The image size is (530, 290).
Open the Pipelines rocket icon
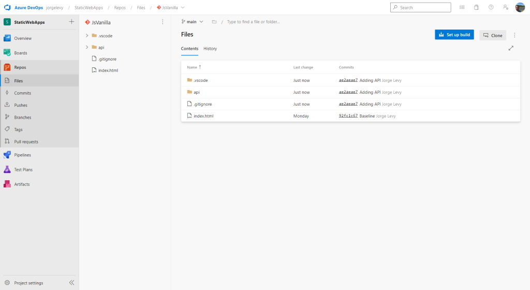[x=7, y=155]
